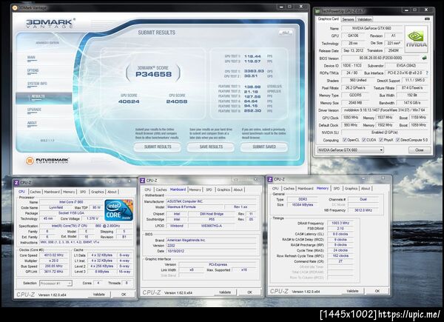Open Memory tab in the CPU-Z Mainboard window
Screen dimensions: 444x322
coord(195,189)
